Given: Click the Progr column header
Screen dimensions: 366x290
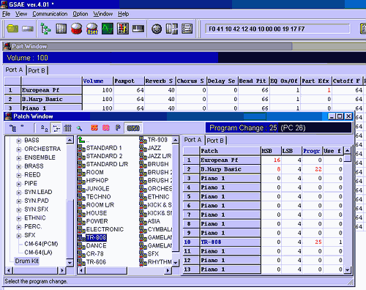Looking at the screenshot, I should [312, 151].
